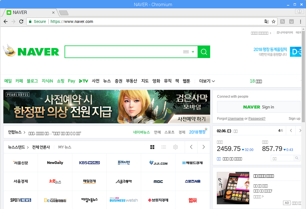Switch newsstand to grid view
Screen dimensions: 306x209
click(152, 147)
